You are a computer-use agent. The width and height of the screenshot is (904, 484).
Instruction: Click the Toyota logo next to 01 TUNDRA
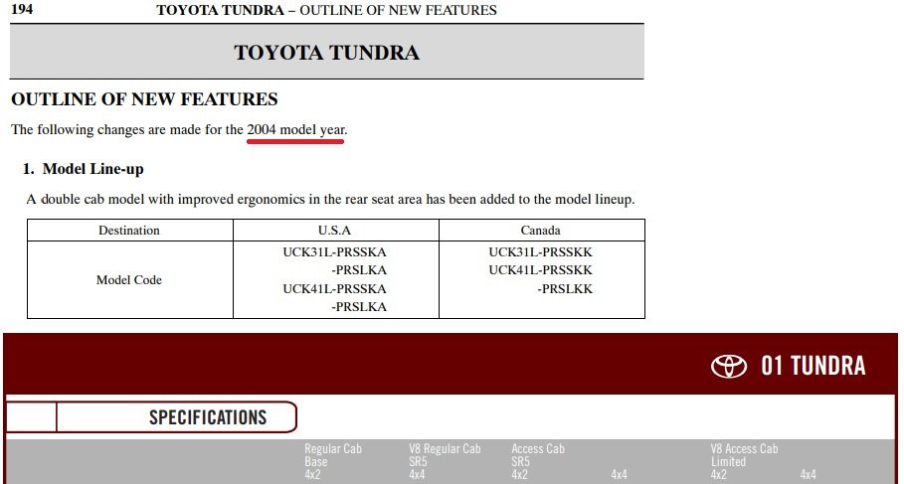point(728,366)
